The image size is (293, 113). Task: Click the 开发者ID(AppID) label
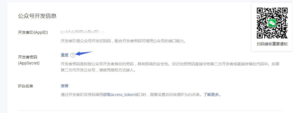pos(33,32)
